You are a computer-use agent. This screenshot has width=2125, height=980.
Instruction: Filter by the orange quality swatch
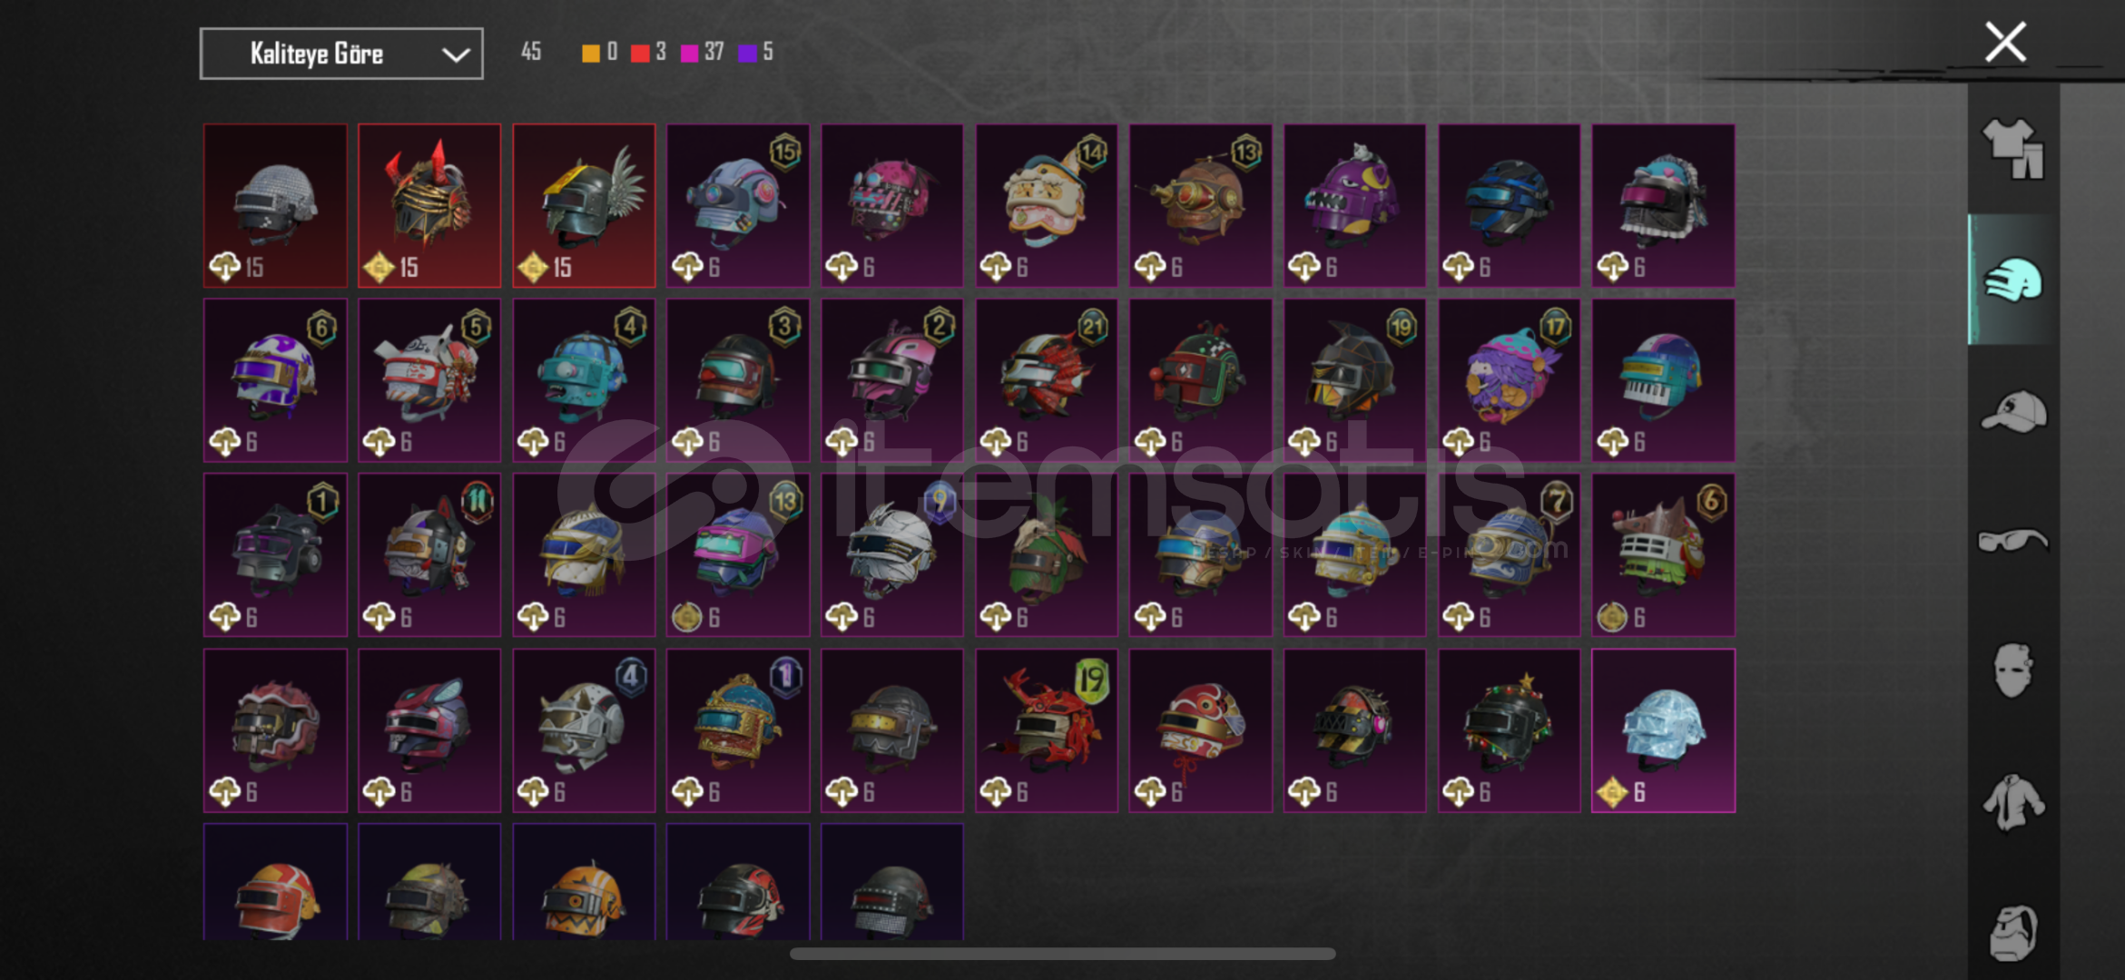(x=590, y=53)
